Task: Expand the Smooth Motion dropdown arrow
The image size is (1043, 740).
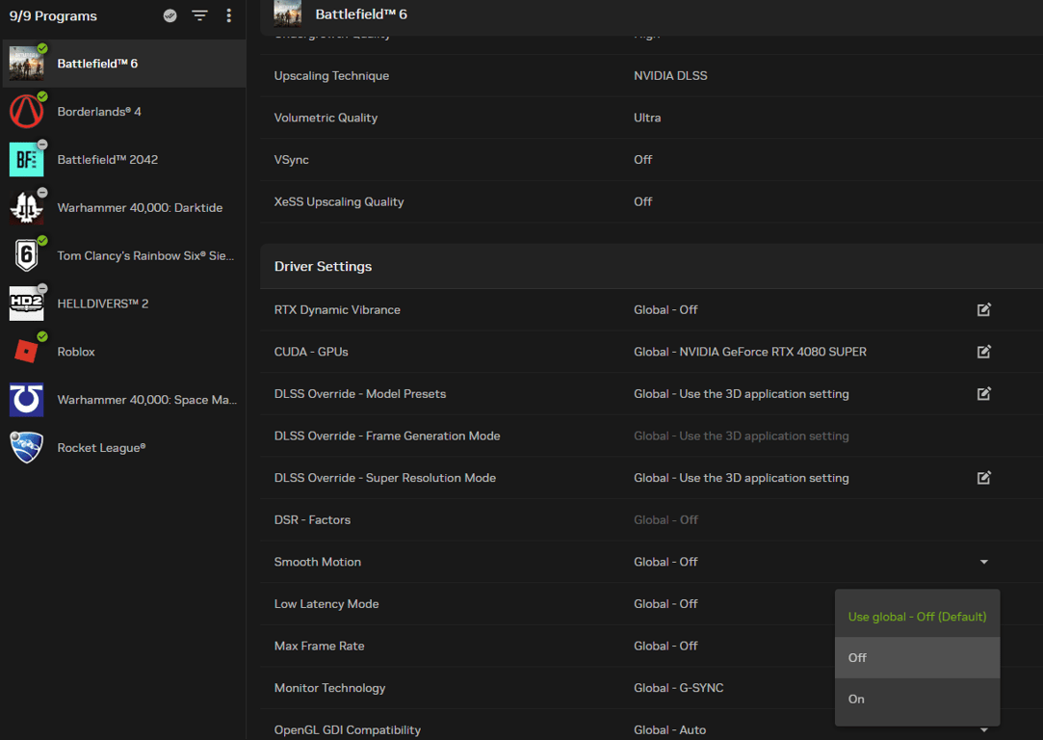Action: coord(983,562)
